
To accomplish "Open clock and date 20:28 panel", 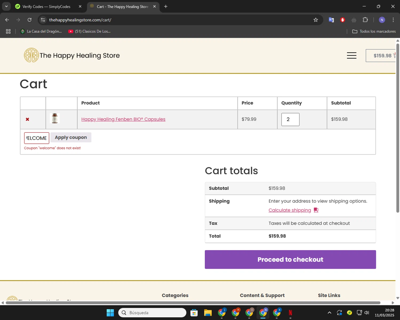I will click(x=384, y=313).
